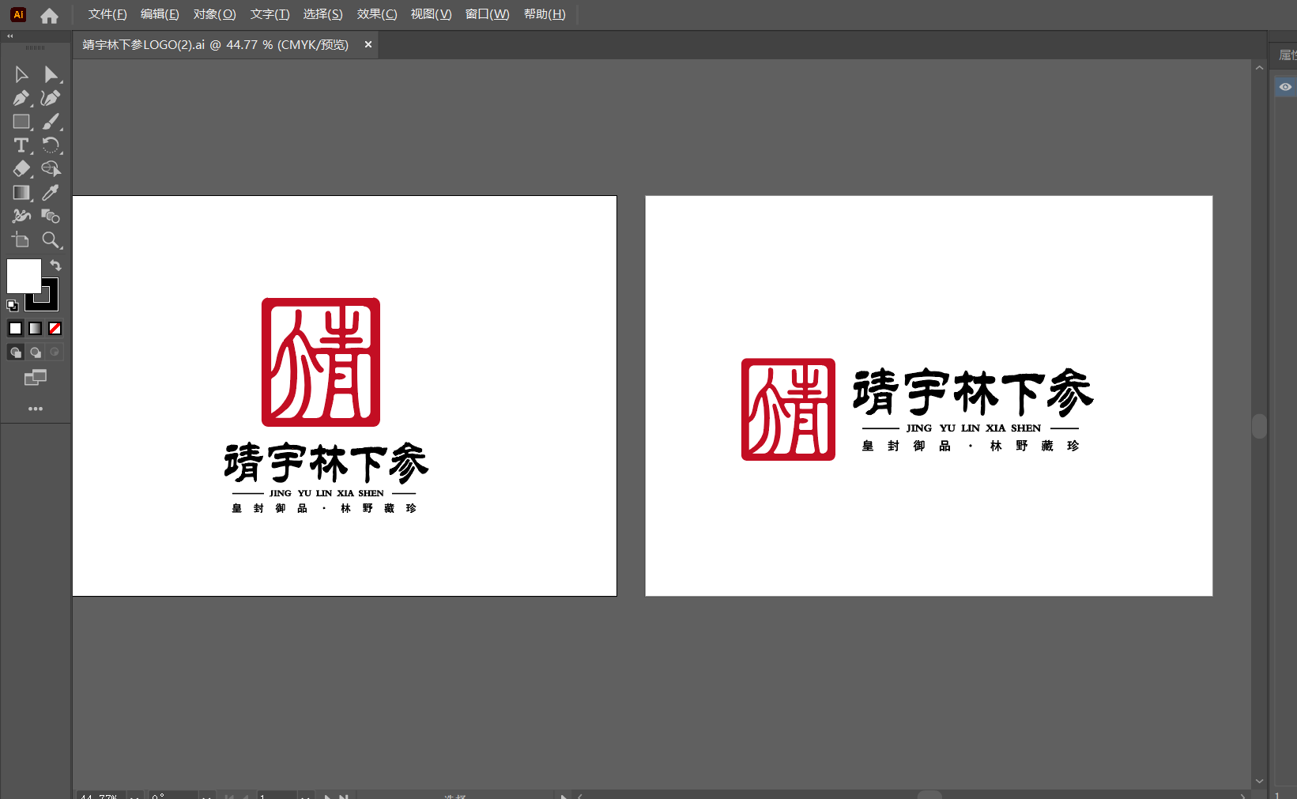Click the Home button
Viewport: 1297px width, 799px height.
[49, 15]
